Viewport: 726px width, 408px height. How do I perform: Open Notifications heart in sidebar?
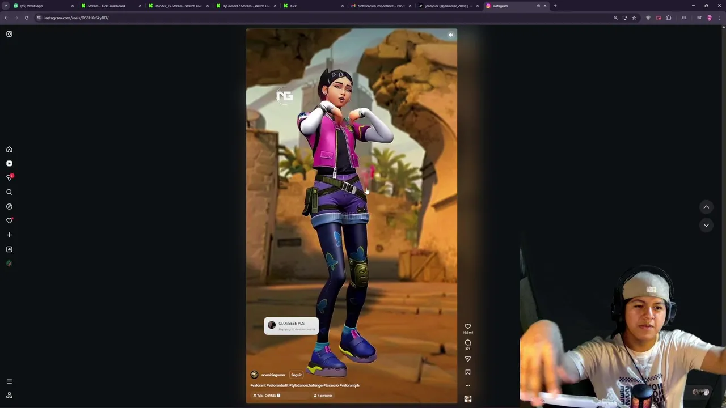click(9, 220)
